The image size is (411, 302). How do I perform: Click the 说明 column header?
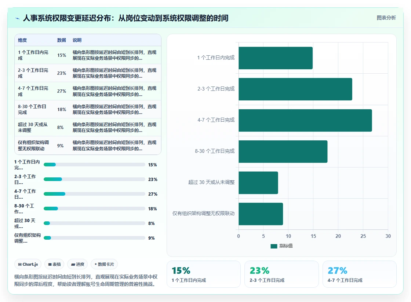point(77,40)
